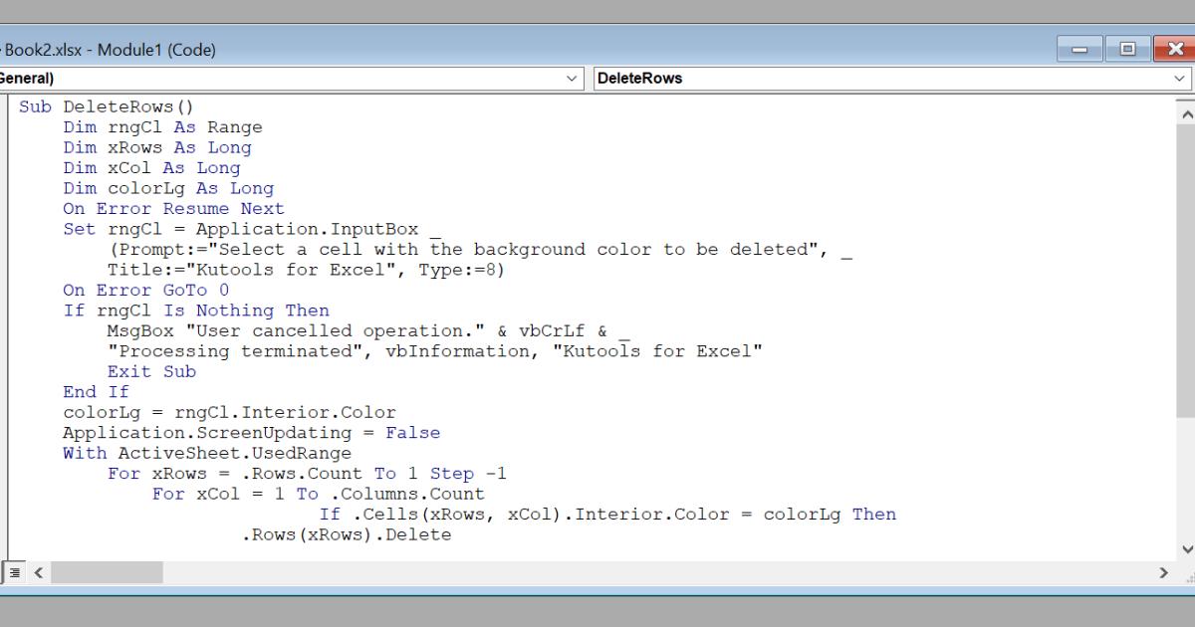Screen dimensions: 1195x627
Task: Click the horizontal scrollbar thumb
Action: [x=107, y=573]
